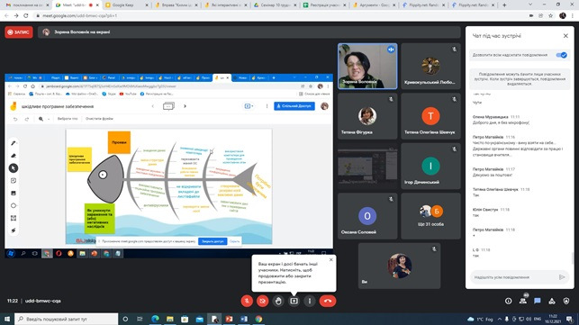Show participants list icon
The width and height of the screenshot is (579, 325).
523,301
